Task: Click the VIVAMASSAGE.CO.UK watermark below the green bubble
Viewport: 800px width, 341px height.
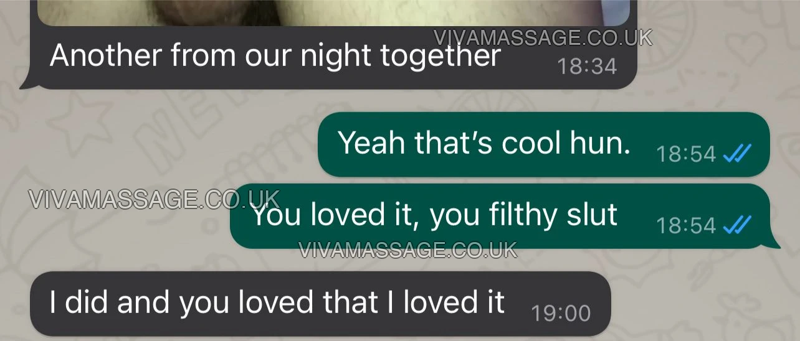Action: click(408, 250)
